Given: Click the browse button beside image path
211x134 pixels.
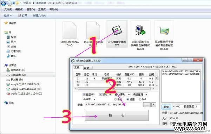Looking at the screenshot, I should click(147, 105).
